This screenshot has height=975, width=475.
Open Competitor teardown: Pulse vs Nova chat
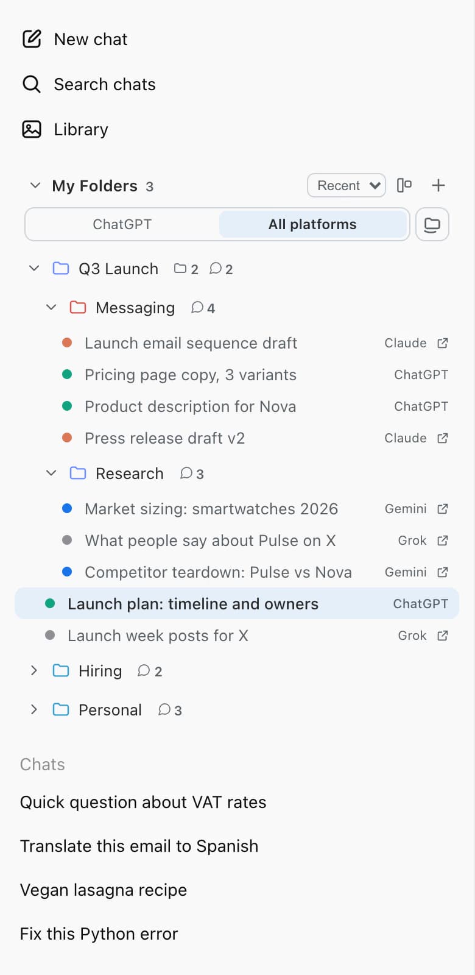pyautogui.click(x=218, y=572)
